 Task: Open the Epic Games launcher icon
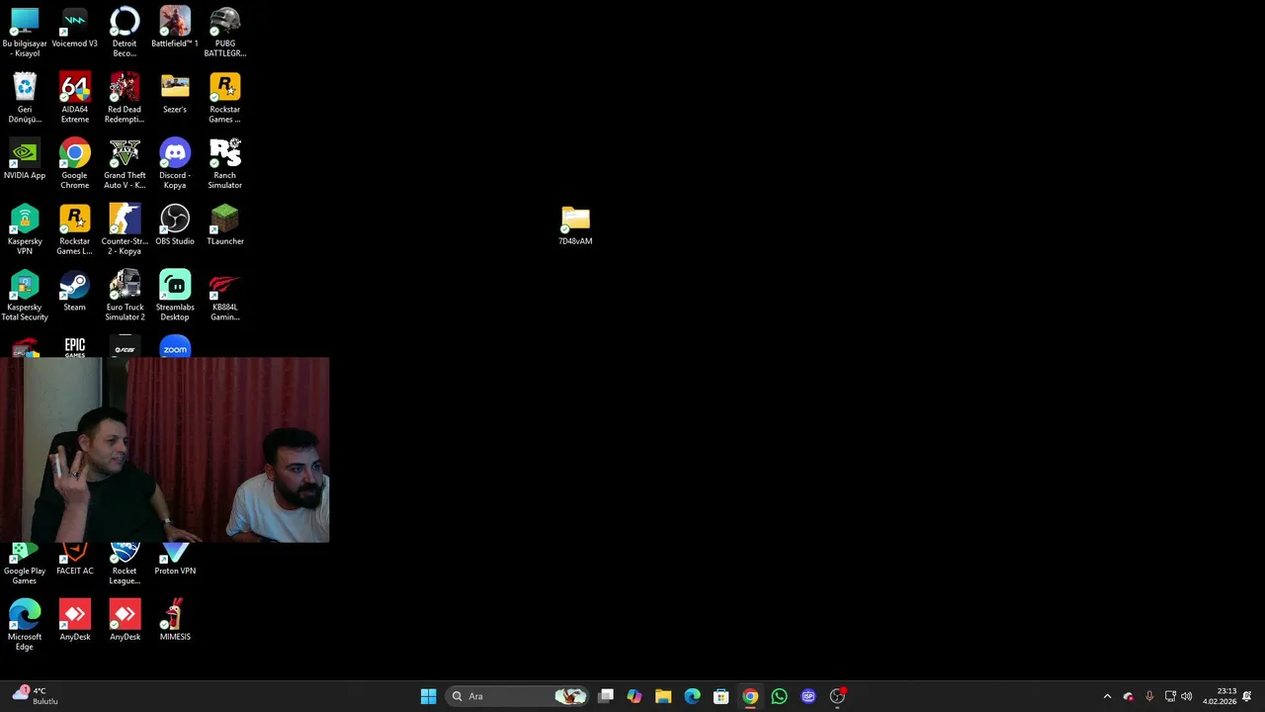[74, 347]
